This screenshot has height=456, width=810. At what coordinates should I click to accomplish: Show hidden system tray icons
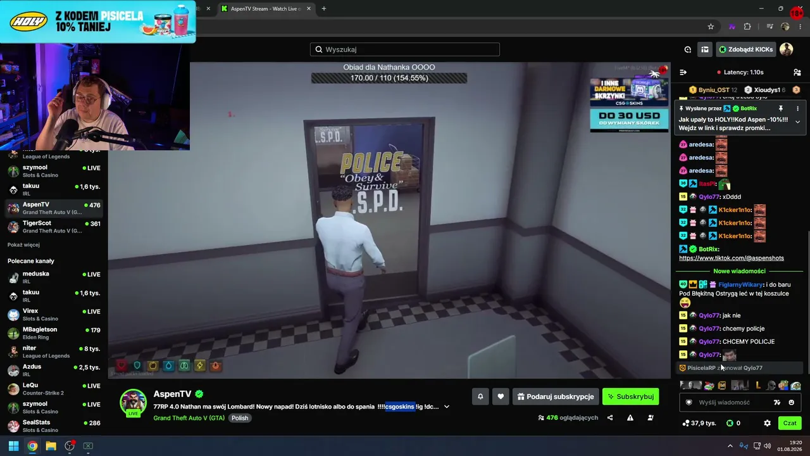730,446
